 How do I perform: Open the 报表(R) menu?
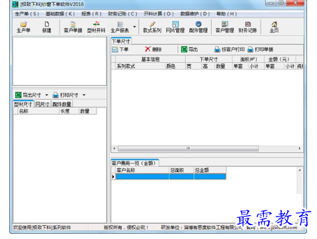[x=91, y=14]
